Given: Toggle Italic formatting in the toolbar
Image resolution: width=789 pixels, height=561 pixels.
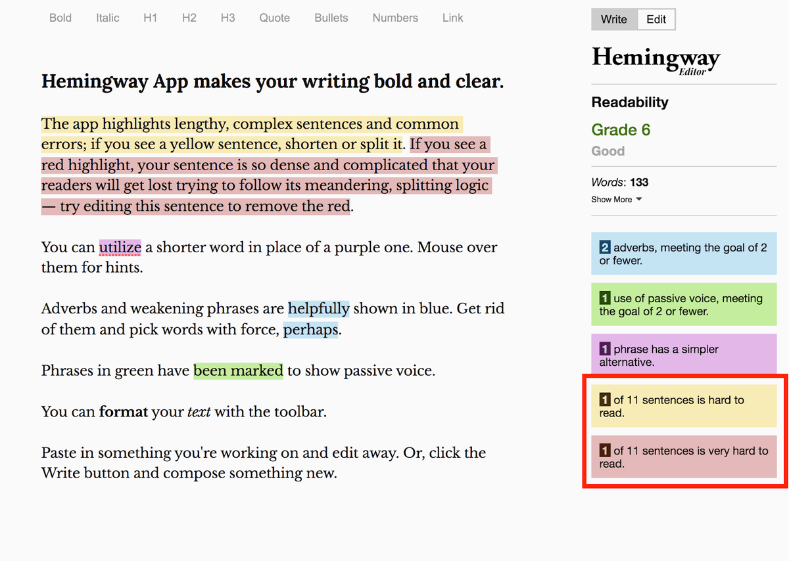Looking at the screenshot, I should 107,18.
